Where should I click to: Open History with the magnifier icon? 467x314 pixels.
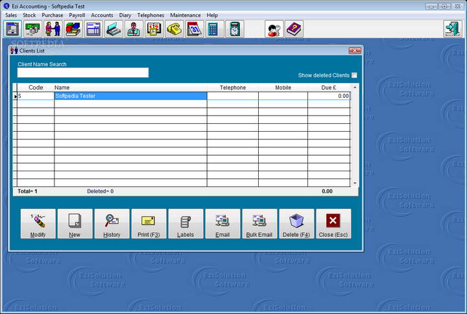click(x=112, y=224)
